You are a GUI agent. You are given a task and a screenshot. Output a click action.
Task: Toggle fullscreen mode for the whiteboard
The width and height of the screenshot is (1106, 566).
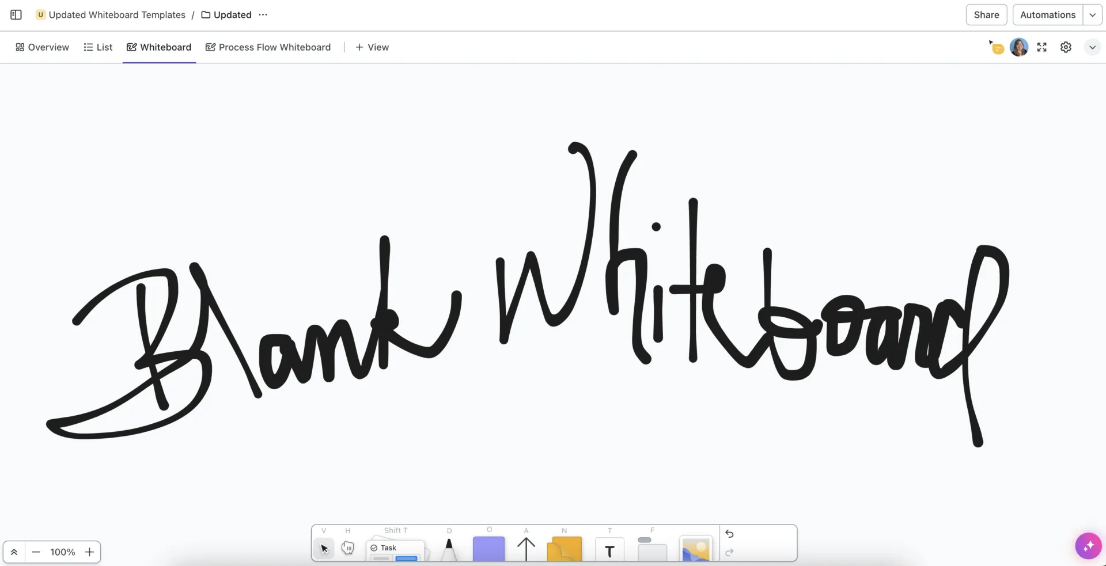(1041, 47)
